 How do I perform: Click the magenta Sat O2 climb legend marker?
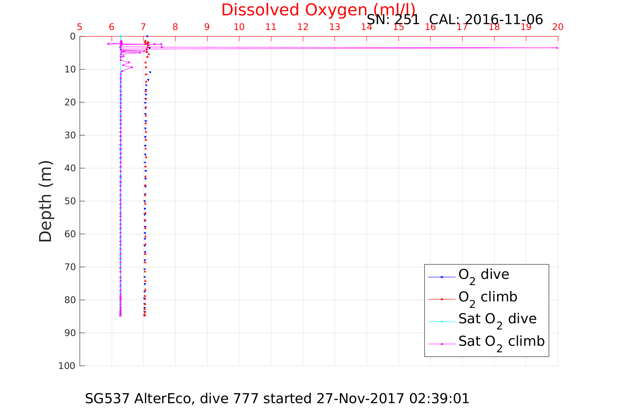click(442, 344)
